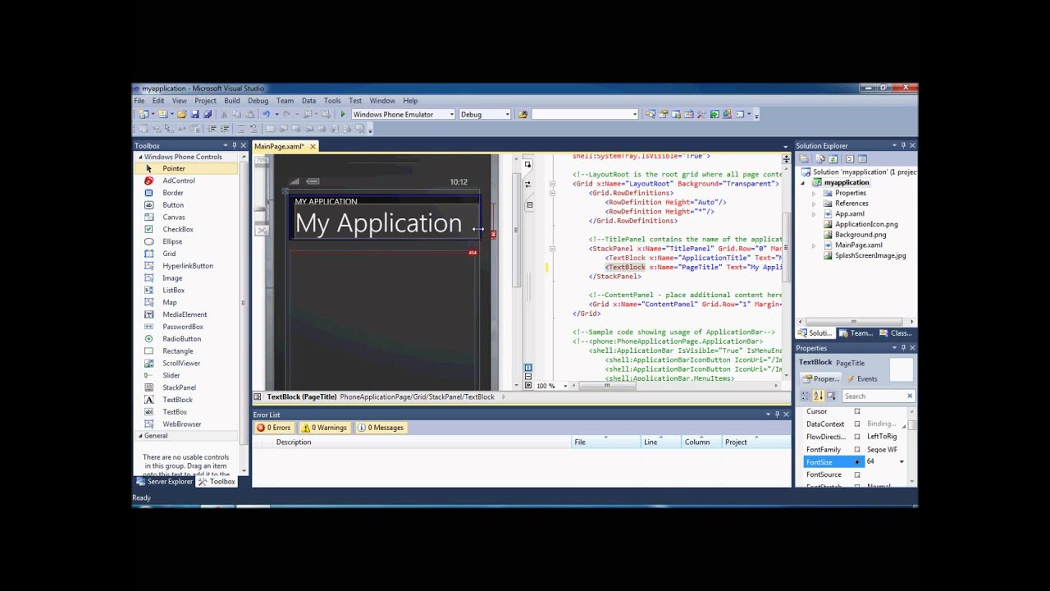1050x591 pixels.
Task: Click the FontSize property marker
Action: 857,462
